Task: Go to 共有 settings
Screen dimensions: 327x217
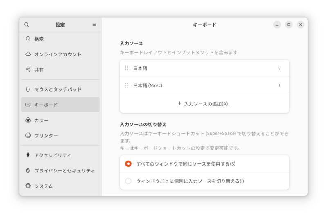Action: pos(60,69)
